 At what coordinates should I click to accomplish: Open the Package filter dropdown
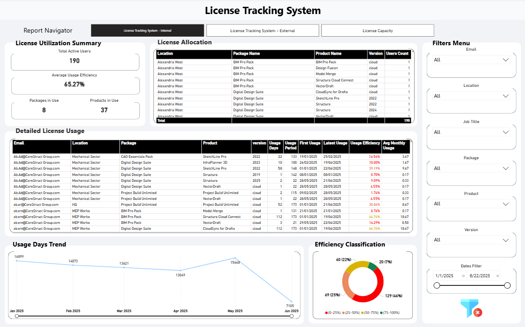472,168
